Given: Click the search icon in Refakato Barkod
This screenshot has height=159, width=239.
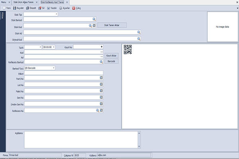Looking at the screenshot, I should point(102,62).
